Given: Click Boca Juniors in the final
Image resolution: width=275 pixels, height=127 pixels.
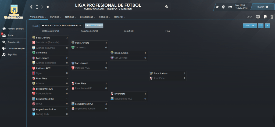Looking at the screenshot, I should 160,73.
